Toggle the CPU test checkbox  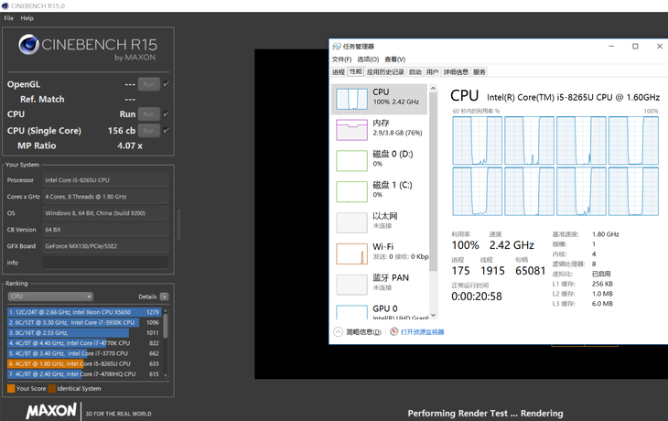tap(167, 113)
